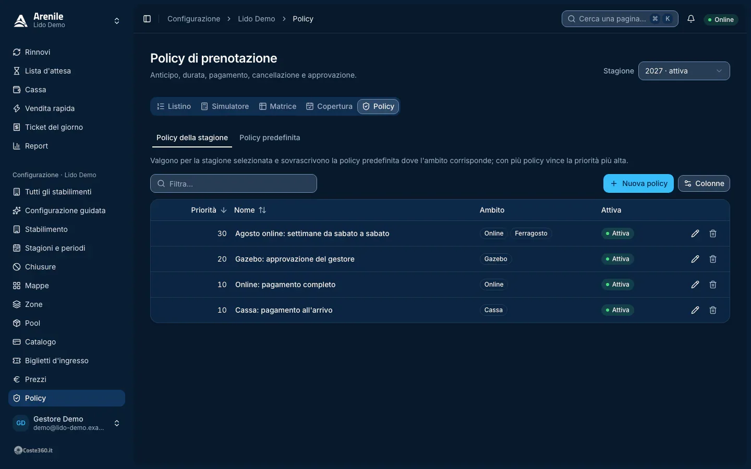The height and width of the screenshot is (469, 751).
Task: Delete the Gazebo approvazione policy
Action: [x=713, y=259]
